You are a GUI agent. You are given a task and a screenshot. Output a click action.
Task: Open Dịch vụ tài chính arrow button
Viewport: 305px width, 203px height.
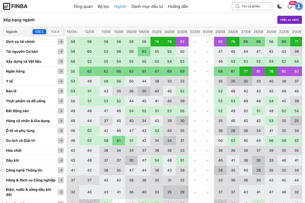tap(60, 42)
